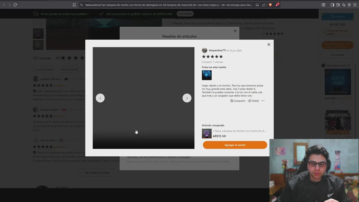Click the VPN shield icon in toolbar
The image size is (359, 202).
pos(349,5)
